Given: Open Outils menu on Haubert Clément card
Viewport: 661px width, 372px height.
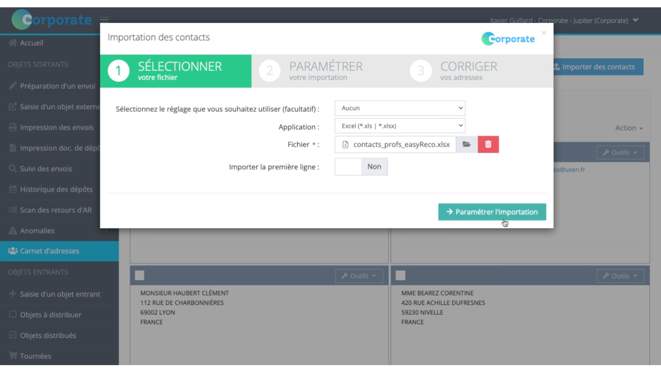Looking at the screenshot, I should [x=359, y=276].
